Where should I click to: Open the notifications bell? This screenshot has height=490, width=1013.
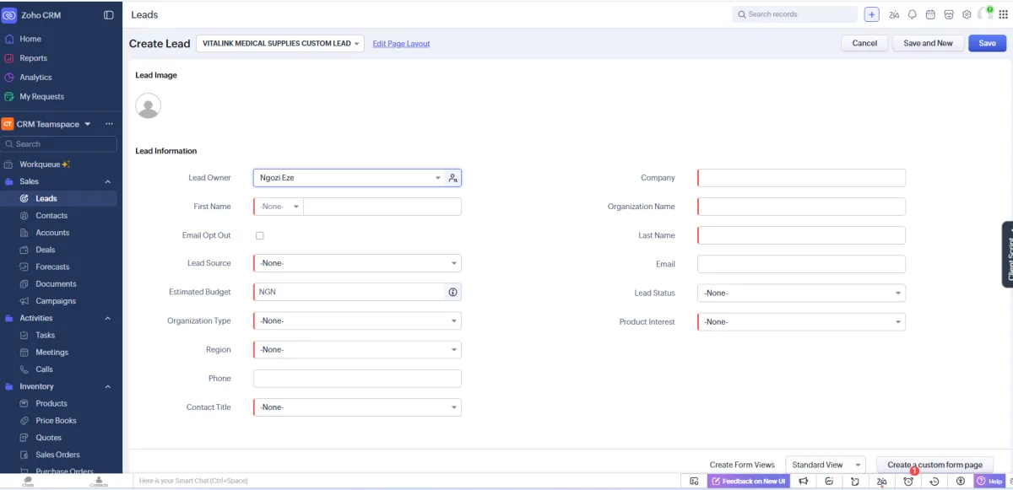click(912, 14)
